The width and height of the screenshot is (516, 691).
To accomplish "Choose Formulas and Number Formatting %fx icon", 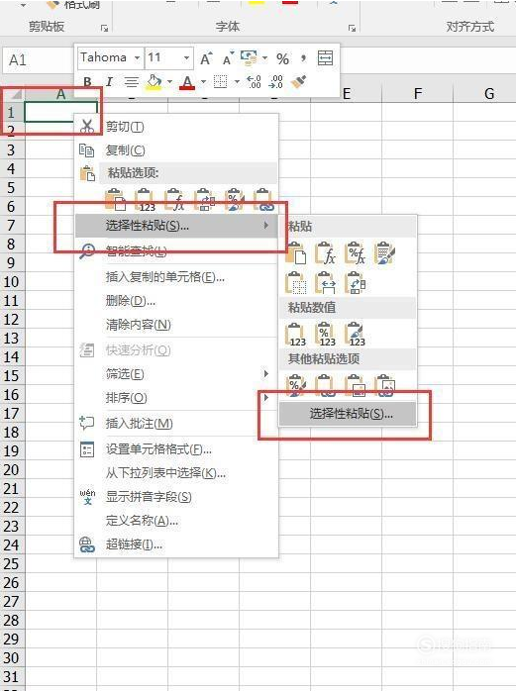I will click(x=355, y=253).
